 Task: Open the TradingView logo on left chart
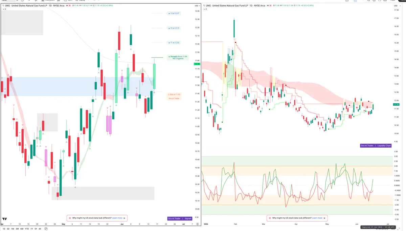click(5, 219)
